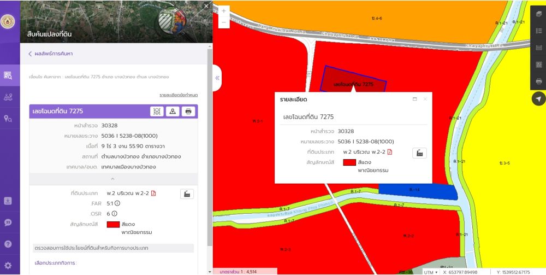Click the factory icon in popup details

(x=419, y=153)
